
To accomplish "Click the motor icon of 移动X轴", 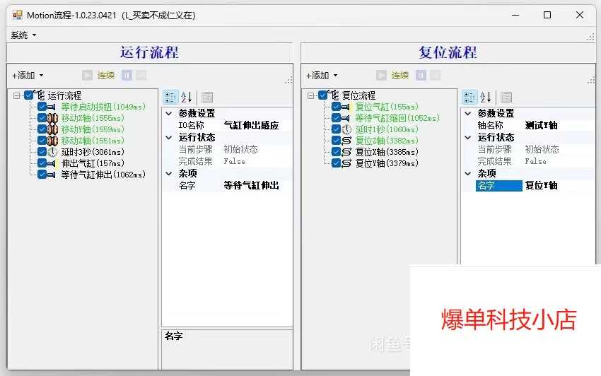I will pos(52,118).
